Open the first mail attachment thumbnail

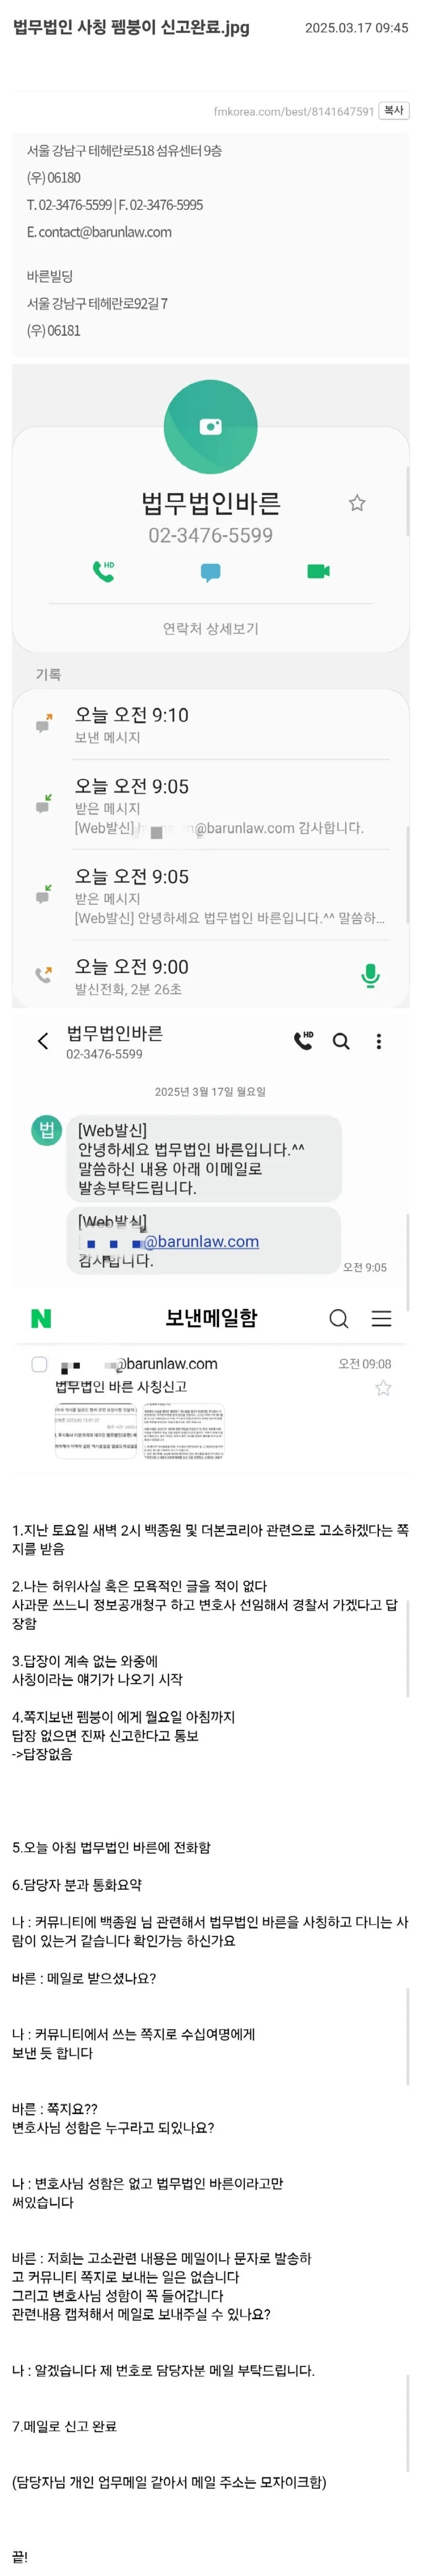[x=96, y=1431]
